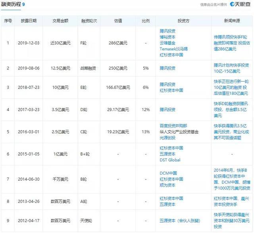Viewport: 254px width, 233px height.
Task: Open Temasek淡马锡 investor link
Action: (174, 49)
